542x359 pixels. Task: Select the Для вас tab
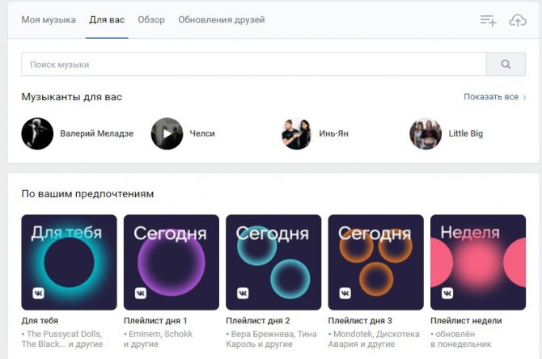(107, 19)
